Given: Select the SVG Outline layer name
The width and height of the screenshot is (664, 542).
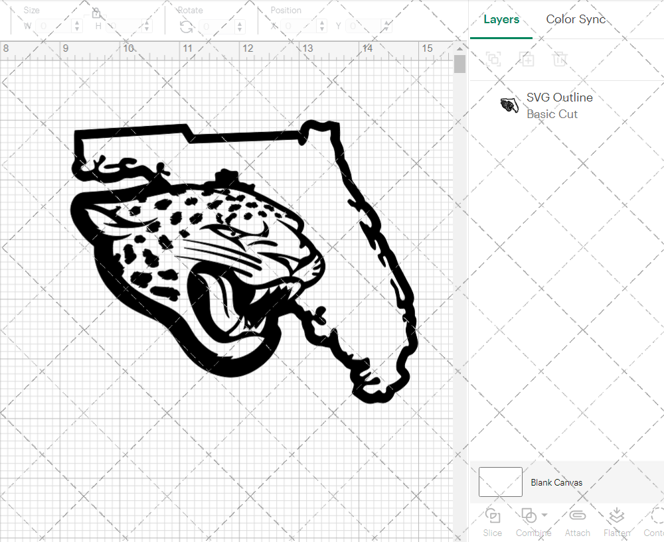Looking at the screenshot, I should 559,98.
